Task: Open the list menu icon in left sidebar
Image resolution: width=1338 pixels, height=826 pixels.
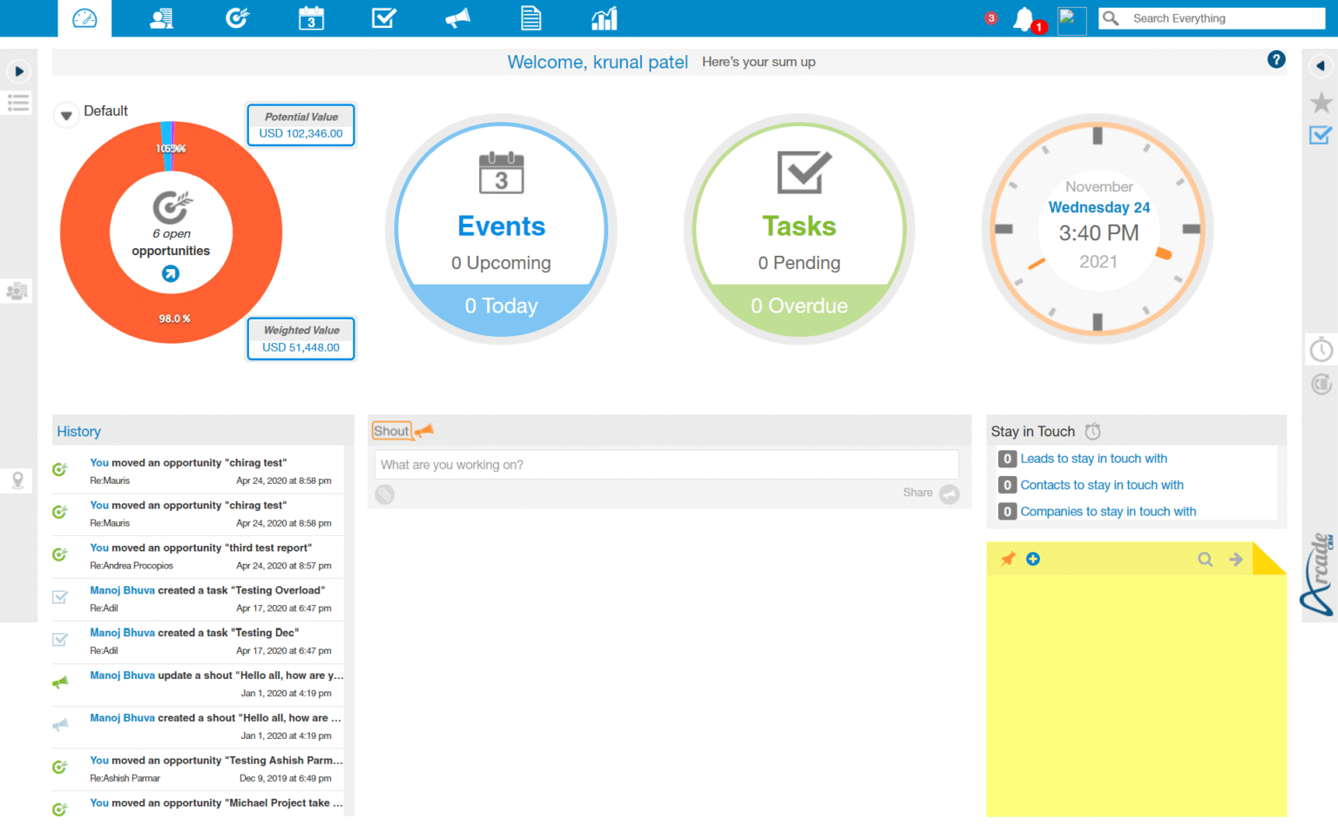Action: coord(18,103)
